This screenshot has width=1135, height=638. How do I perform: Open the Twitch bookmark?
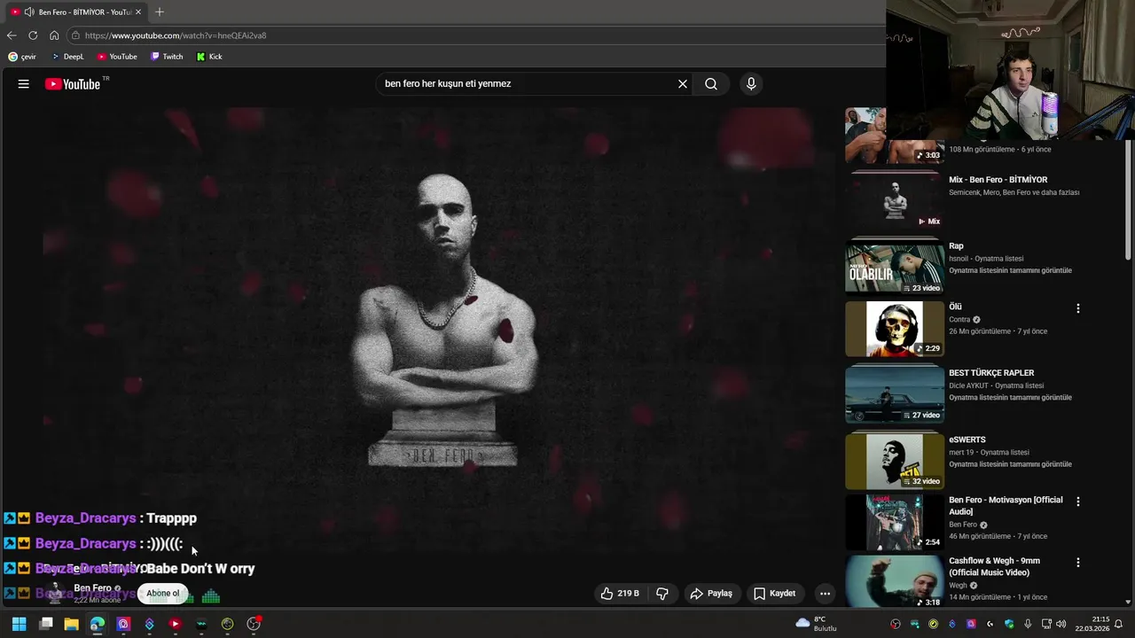pyautogui.click(x=167, y=57)
